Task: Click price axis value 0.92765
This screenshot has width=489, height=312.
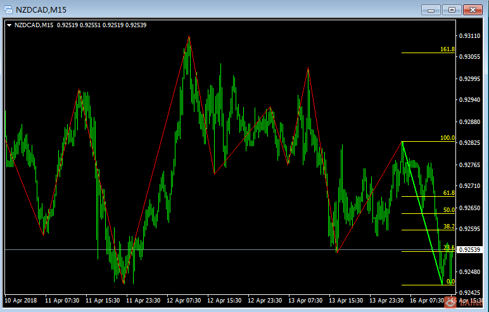Action: pos(469,165)
